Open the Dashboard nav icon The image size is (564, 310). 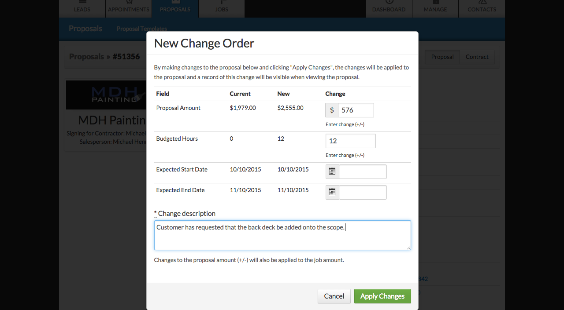pyautogui.click(x=389, y=2)
